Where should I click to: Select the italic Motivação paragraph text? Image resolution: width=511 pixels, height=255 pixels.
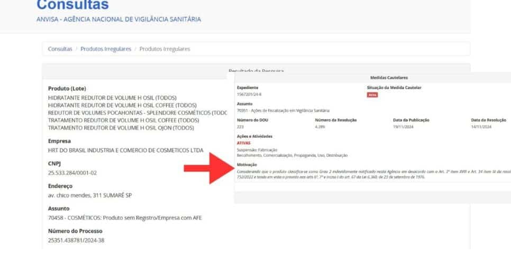(374, 174)
